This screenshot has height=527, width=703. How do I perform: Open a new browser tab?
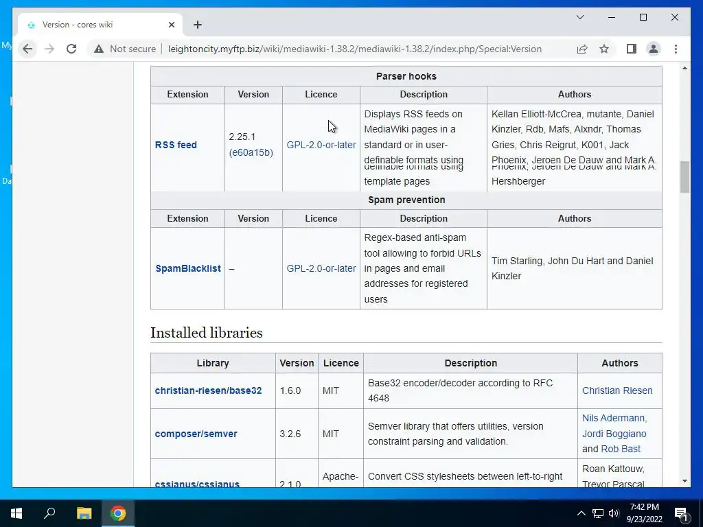[198, 25]
